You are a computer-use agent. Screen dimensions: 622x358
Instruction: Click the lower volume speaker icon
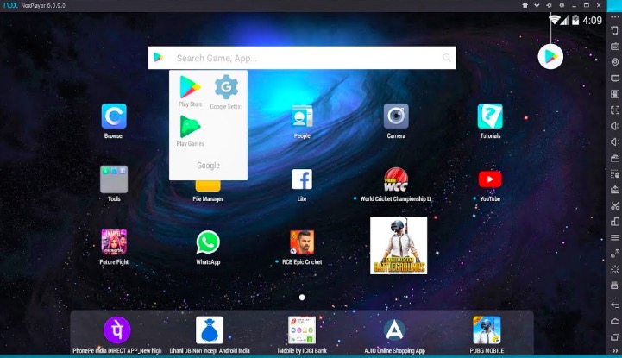[615, 142]
